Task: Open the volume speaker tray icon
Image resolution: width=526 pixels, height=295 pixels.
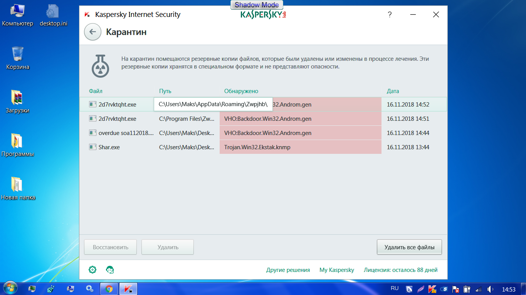Action: click(x=490, y=289)
